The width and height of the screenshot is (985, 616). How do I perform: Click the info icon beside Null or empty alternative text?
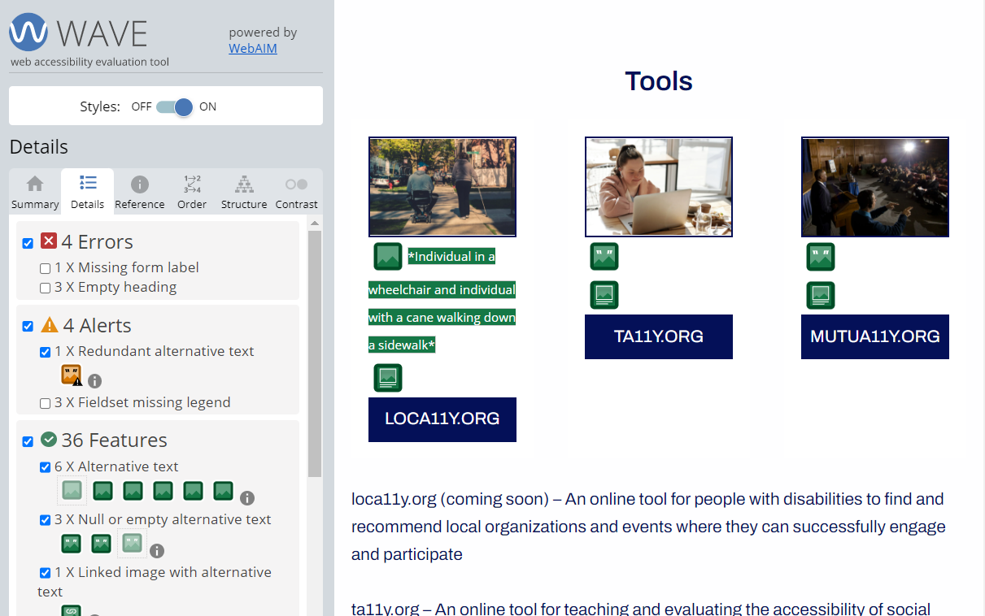pos(157,550)
